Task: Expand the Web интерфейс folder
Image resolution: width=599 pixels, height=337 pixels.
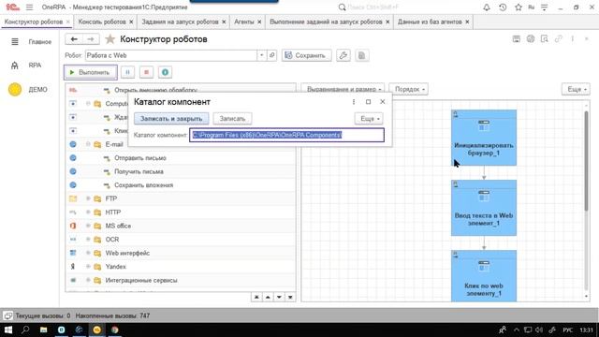Action: [88, 253]
